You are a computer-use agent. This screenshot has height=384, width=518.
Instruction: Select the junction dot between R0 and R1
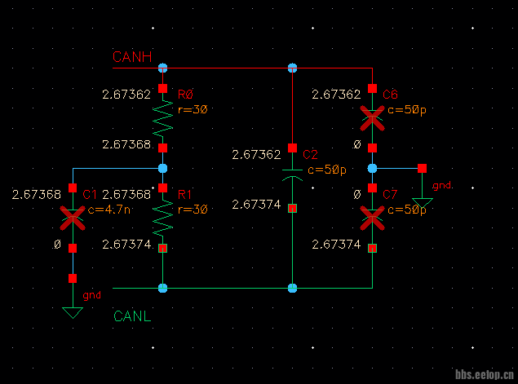pyautogui.click(x=163, y=169)
